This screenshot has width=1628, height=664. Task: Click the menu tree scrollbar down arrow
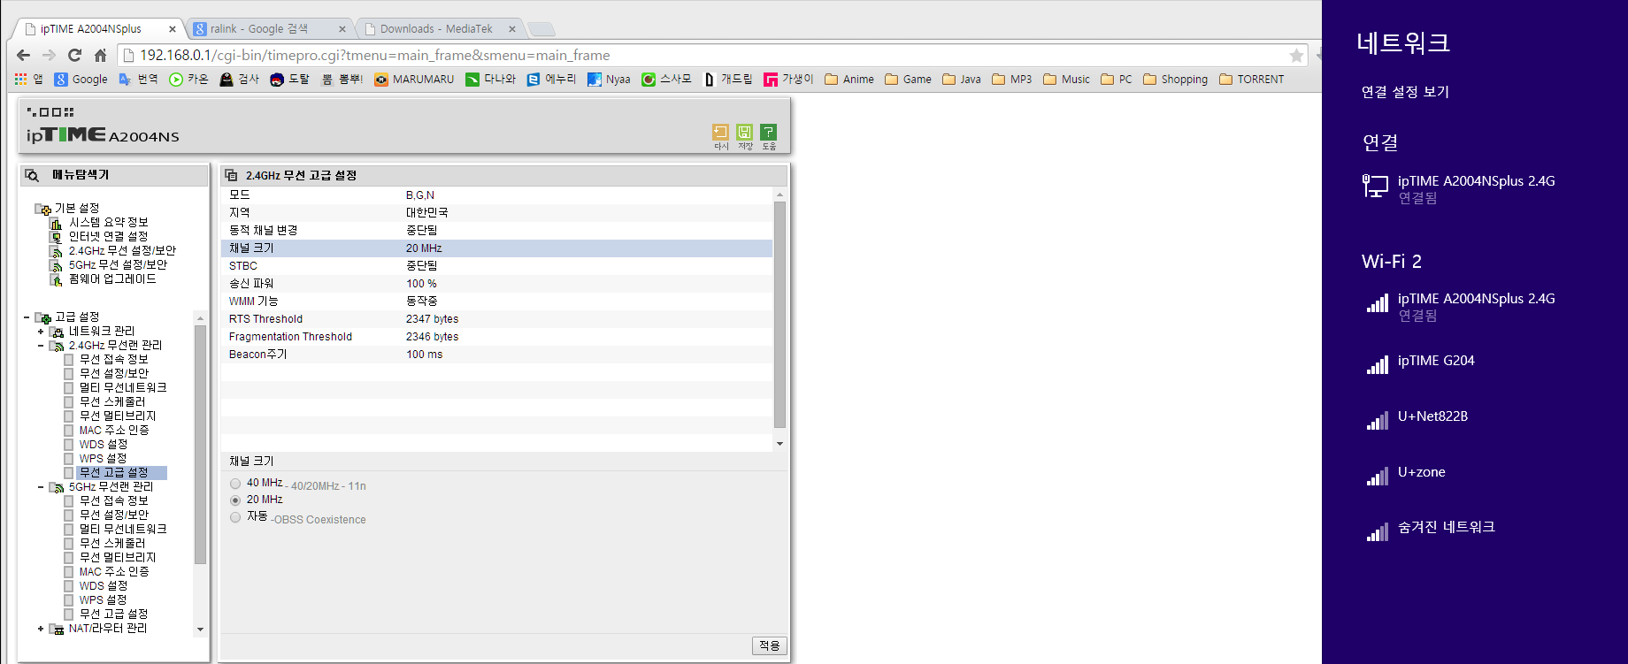click(200, 630)
